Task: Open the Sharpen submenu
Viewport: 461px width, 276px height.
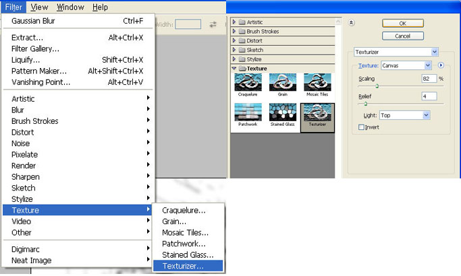Action: [x=78, y=176]
